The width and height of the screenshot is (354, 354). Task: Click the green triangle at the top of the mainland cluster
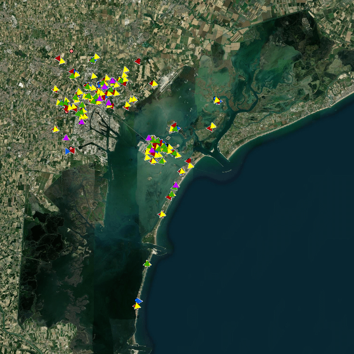[93, 59]
